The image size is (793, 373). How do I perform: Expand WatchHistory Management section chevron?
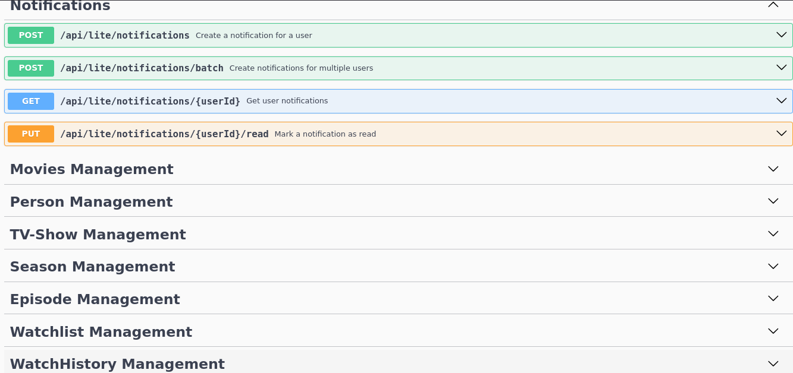(x=773, y=363)
